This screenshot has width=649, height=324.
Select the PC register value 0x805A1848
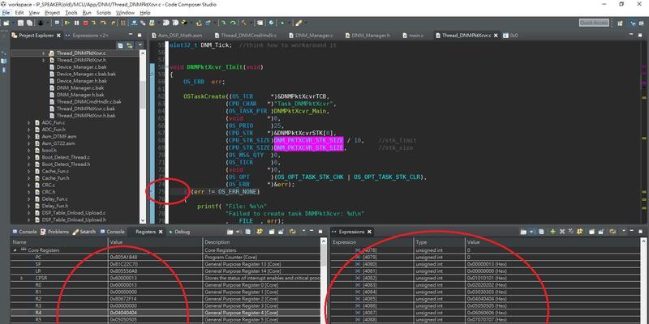[x=124, y=257]
